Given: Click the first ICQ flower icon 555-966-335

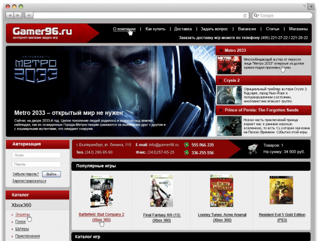Looking at the screenshot, I should point(186,145).
